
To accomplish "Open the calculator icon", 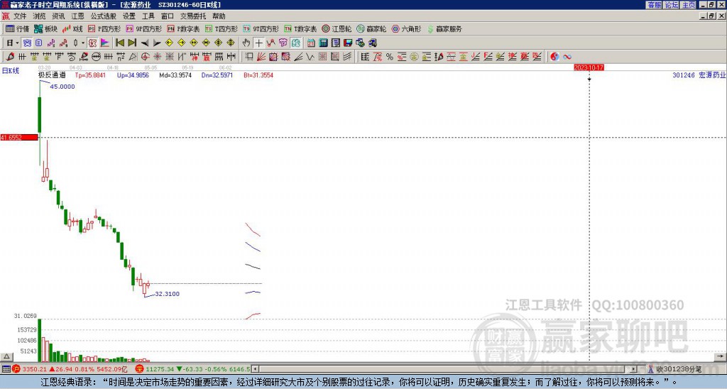I will 323,43.
